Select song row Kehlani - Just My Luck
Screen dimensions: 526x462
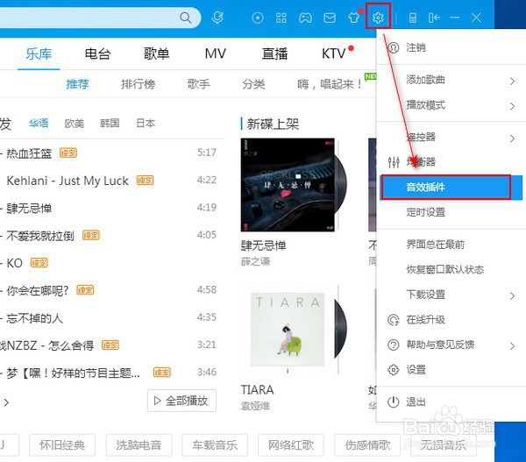110,181
